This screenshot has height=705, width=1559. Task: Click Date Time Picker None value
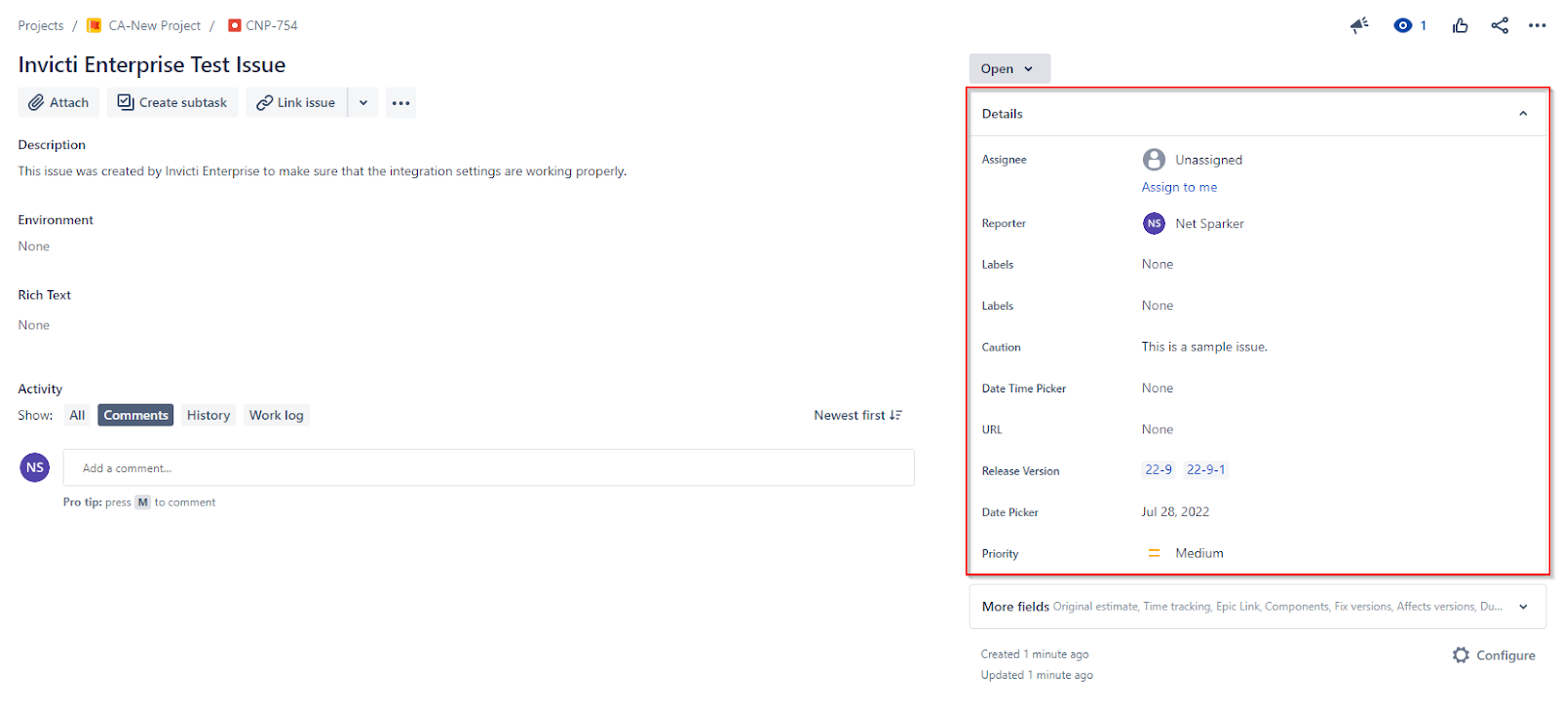[x=1158, y=388]
